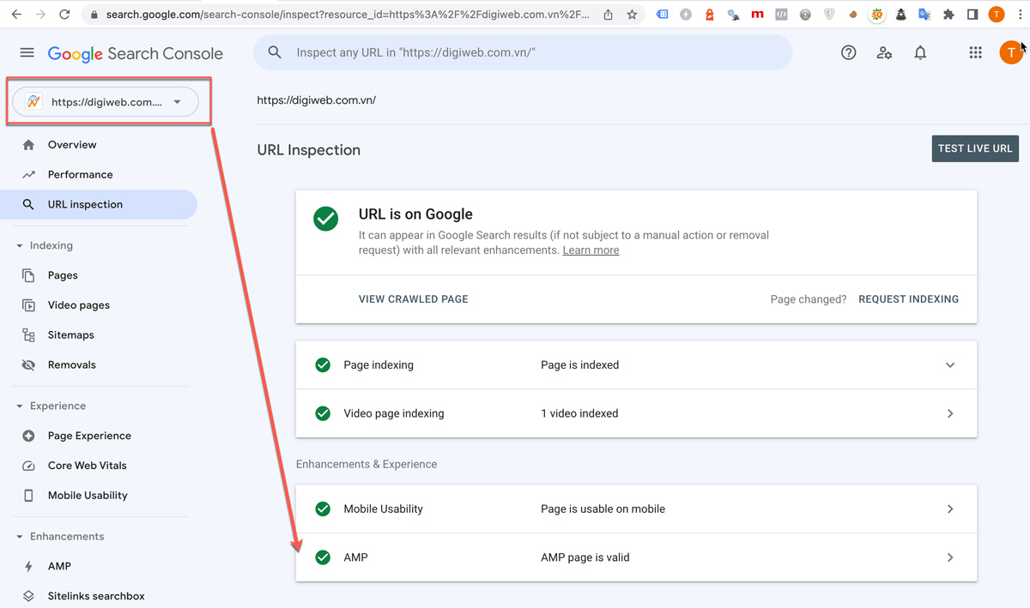Click the address bar URL
This screenshot has width=1030, height=608.
tap(348, 15)
